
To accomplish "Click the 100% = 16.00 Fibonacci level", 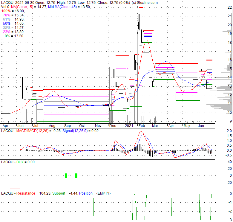I will point(13,11).
